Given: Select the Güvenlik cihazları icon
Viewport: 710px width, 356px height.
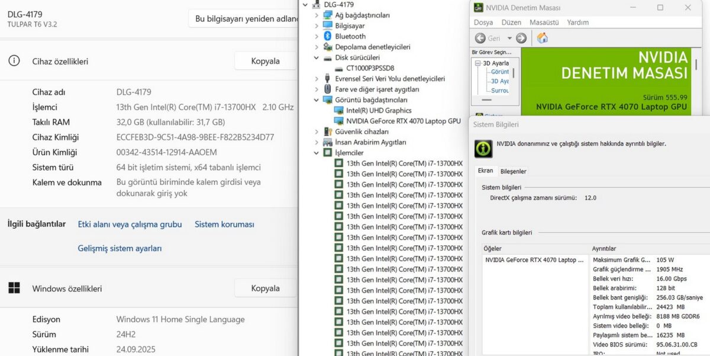Looking at the screenshot, I should pyautogui.click(x=327, y=132).
